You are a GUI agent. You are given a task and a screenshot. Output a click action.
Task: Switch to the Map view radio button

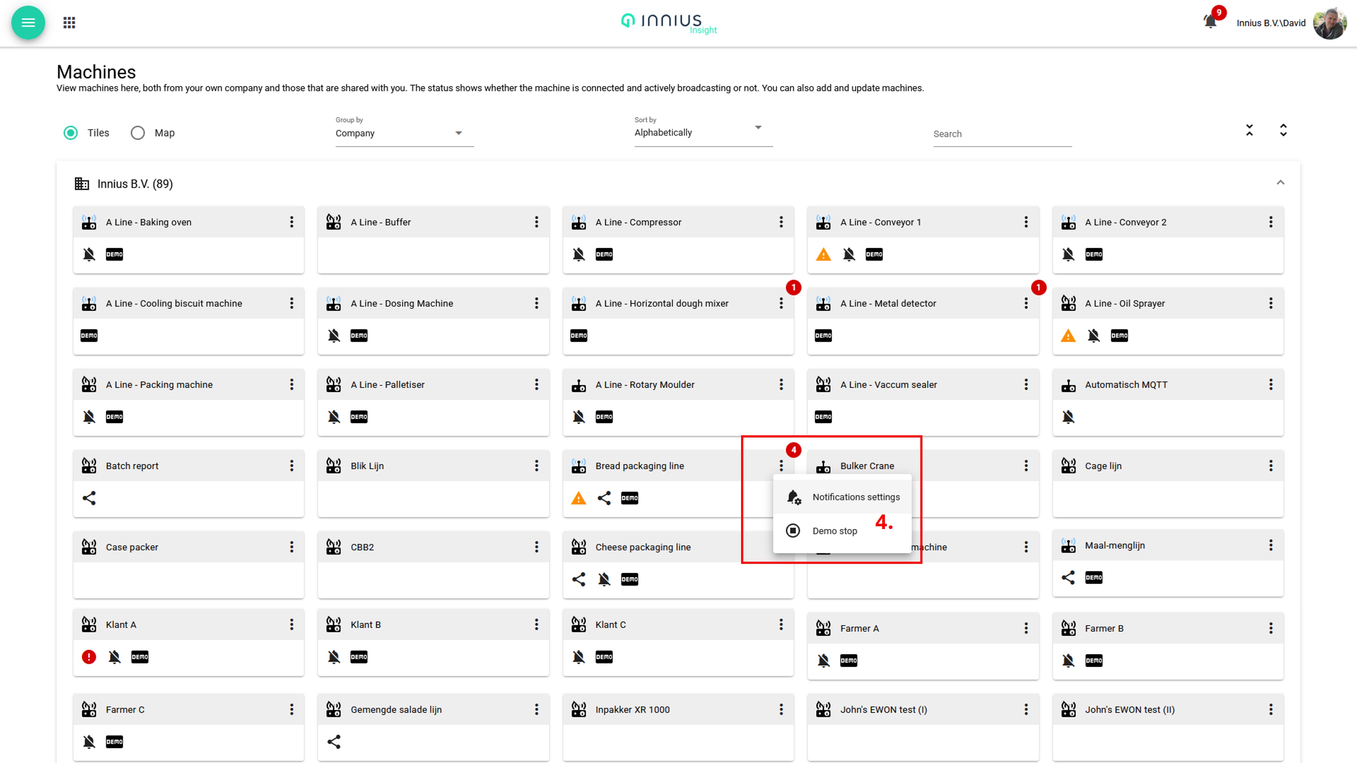(138, 133)
